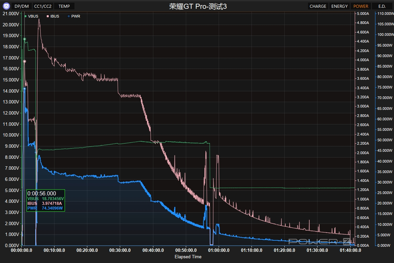Screen dimensions: 394x263
Task: Click the 0:00:56.000 readout tooltip
Action: point(46,200)
